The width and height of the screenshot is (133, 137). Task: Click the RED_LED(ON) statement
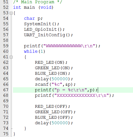(51, 62)
